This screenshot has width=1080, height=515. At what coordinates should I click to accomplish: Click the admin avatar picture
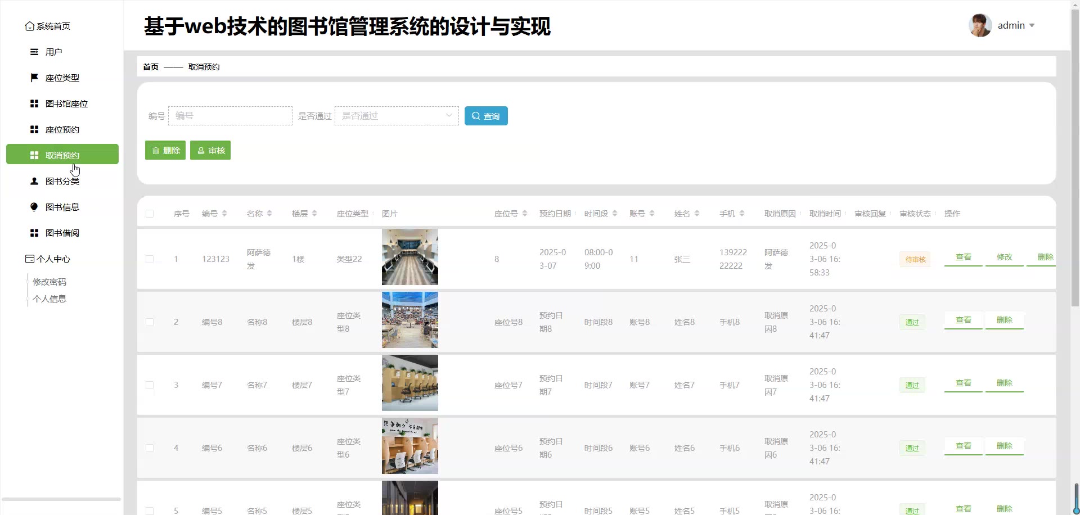pyautogui.click(x=980, y=26)
